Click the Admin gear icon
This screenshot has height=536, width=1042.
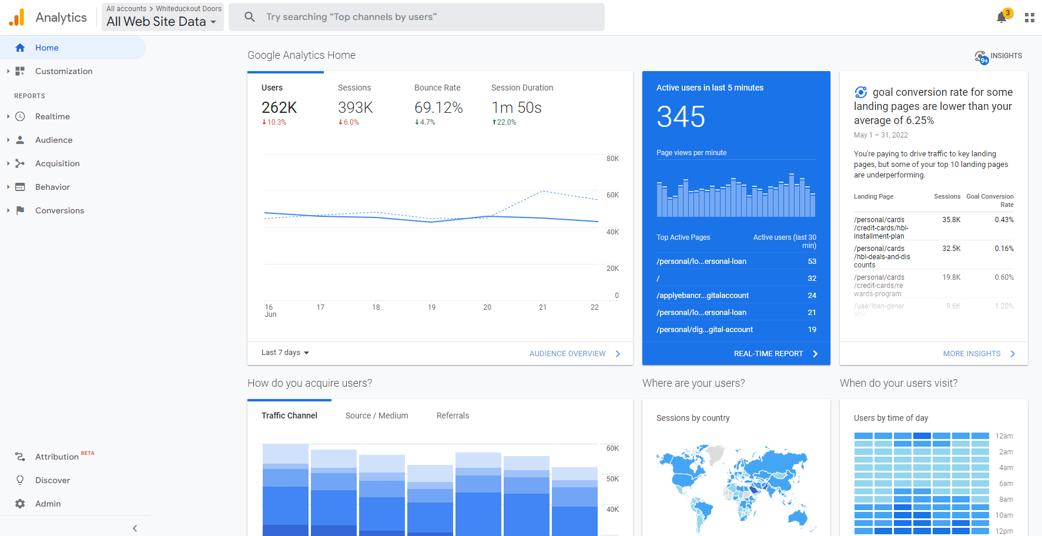pos(20,504)
